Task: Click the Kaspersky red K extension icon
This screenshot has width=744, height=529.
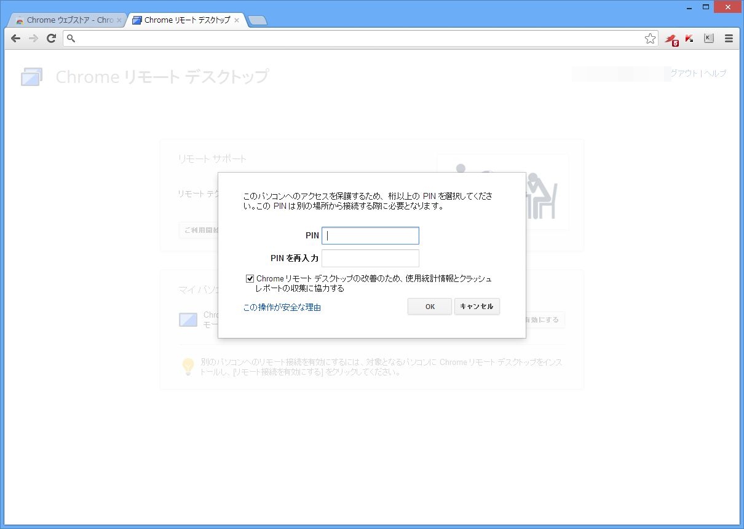Action: click(x=689, y=38)
